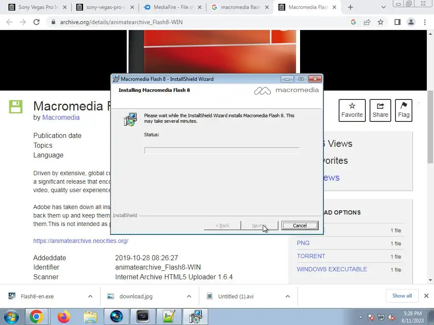Click Share button on archive page

tap(380, 110)
